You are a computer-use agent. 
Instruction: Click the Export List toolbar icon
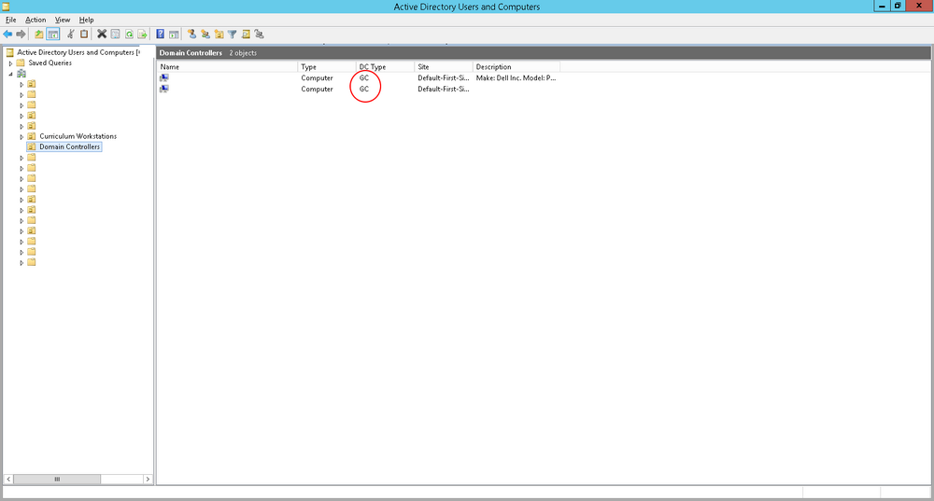coord(142,35)
